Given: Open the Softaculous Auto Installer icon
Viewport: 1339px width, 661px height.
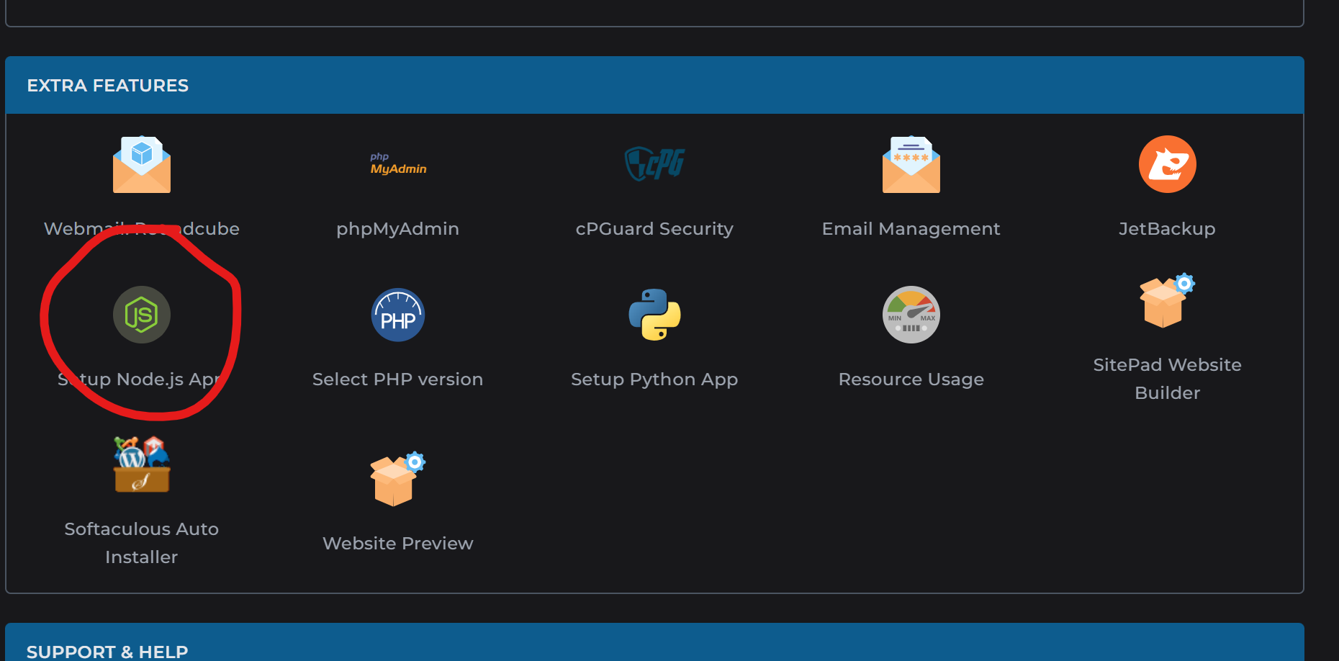Looking at the screenshot, I should point(142,465).
